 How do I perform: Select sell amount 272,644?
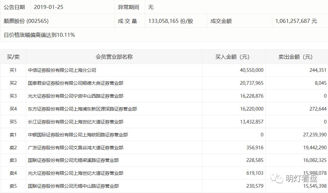[x=318, y=109]
